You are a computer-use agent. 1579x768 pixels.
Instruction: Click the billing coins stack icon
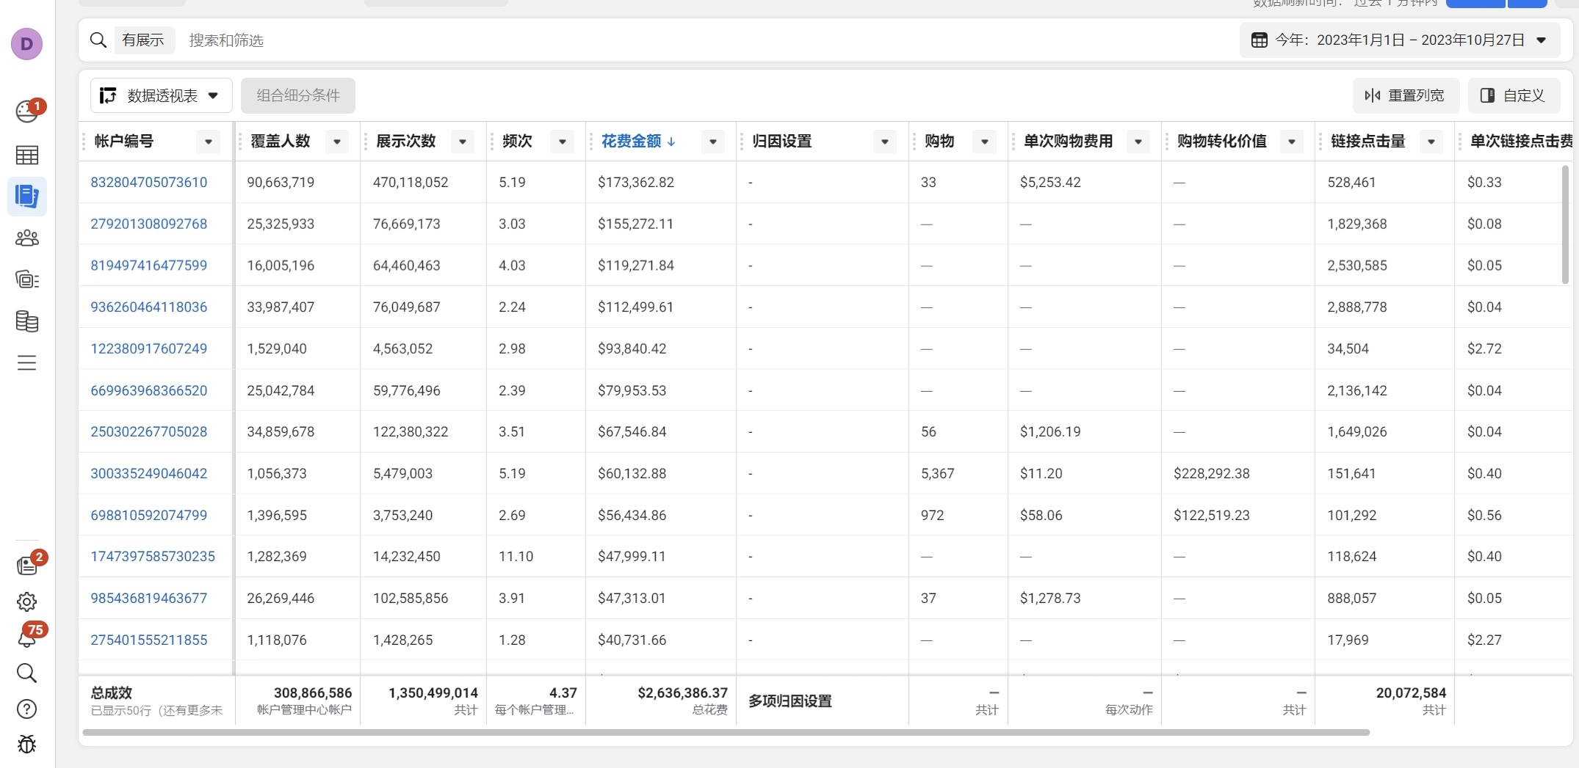(26, 321)
